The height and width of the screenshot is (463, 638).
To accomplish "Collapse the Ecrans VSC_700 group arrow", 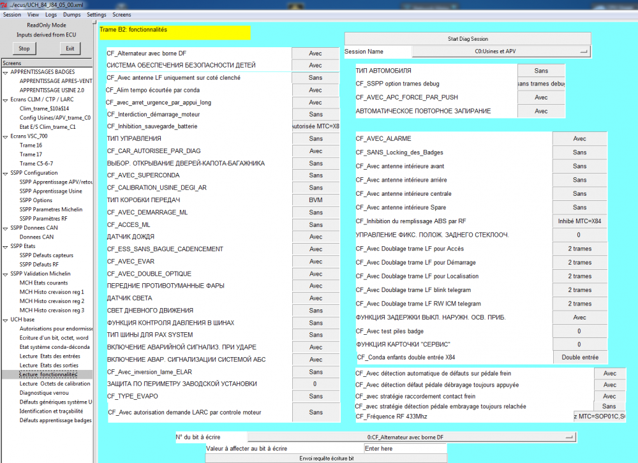I will pyautogui.click(x=5, y=136).
